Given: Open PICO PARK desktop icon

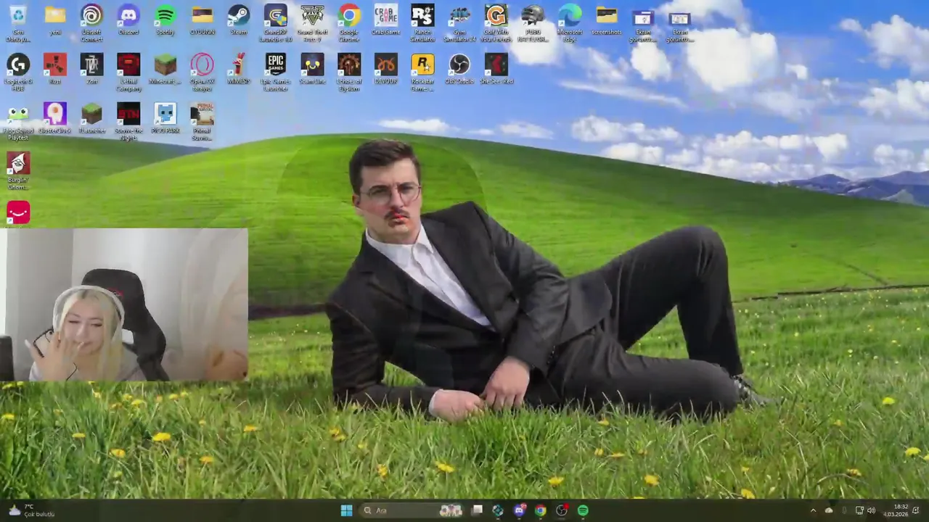Looking at the screenshot, I should (x=165, y=119).
